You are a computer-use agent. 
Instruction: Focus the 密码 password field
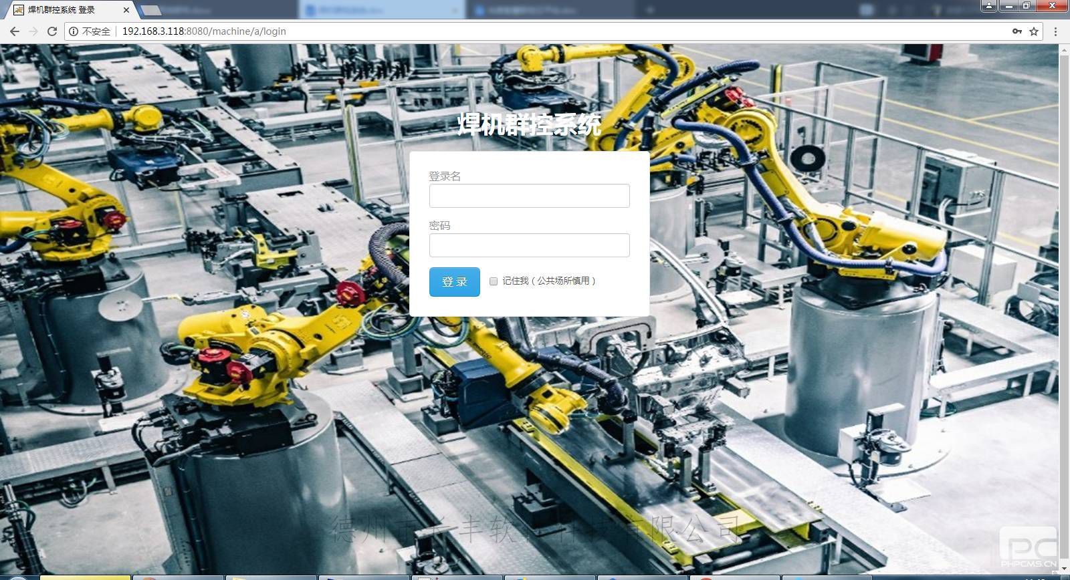coord(529,245)
